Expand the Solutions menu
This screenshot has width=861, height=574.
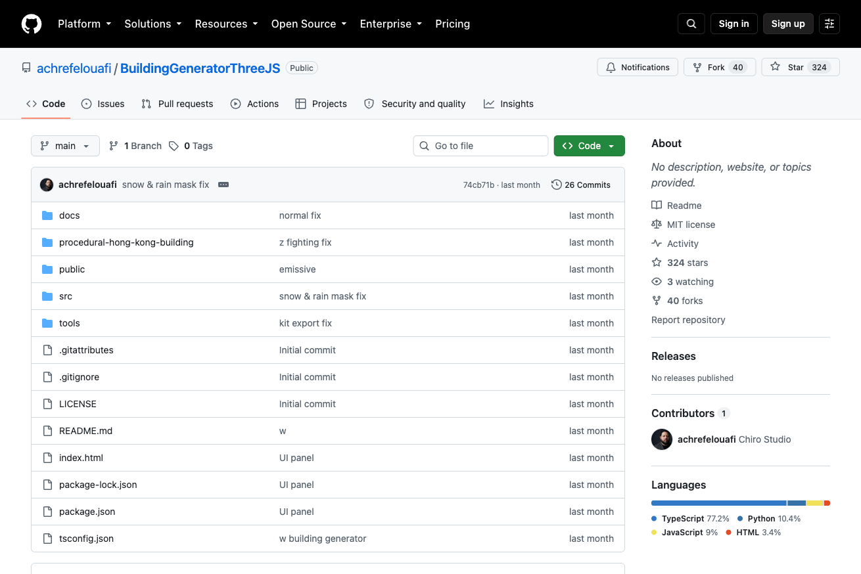153,24
